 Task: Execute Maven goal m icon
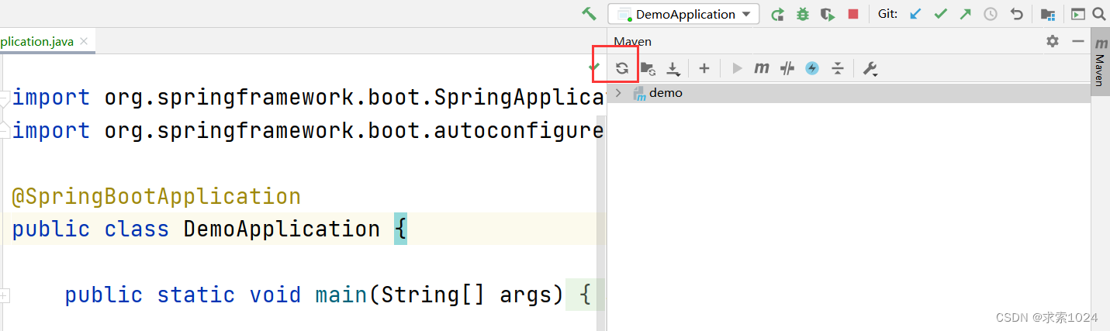point(762,68)
